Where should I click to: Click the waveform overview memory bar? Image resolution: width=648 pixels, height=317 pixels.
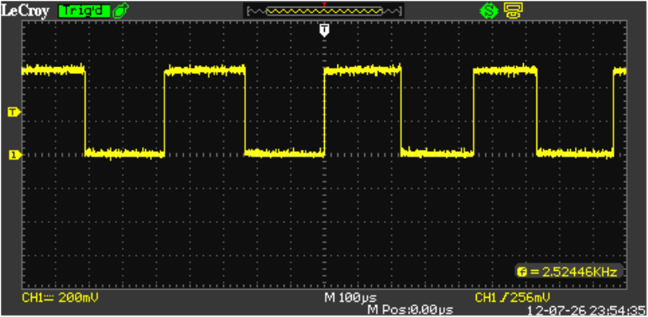coord(324,11)
